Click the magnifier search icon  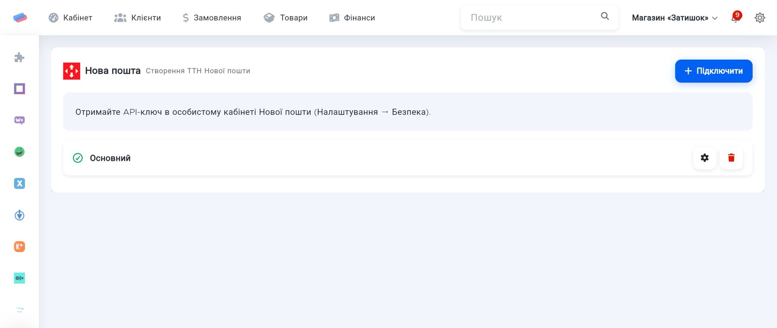click(x=605, y=17)
